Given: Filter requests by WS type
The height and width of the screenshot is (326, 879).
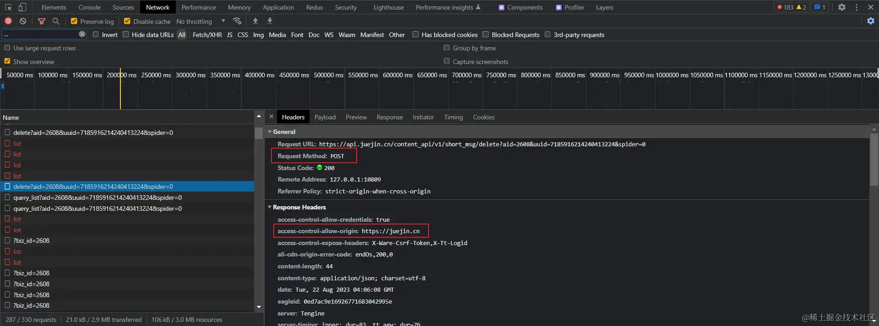Looking at the screenshot, I should pyautogui.click(x=329, y=35).
